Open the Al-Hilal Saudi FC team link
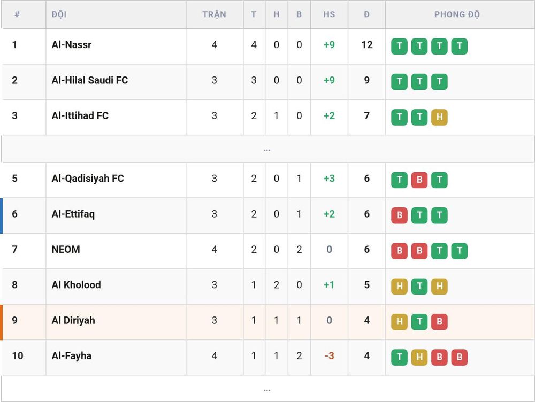This screenshot has height=402, width=535. (x=90, y=80)
